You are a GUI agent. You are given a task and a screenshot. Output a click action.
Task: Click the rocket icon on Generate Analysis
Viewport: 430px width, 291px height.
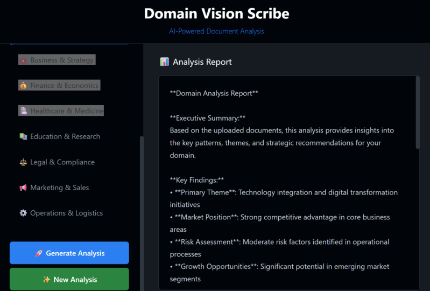tap(39, 253)
